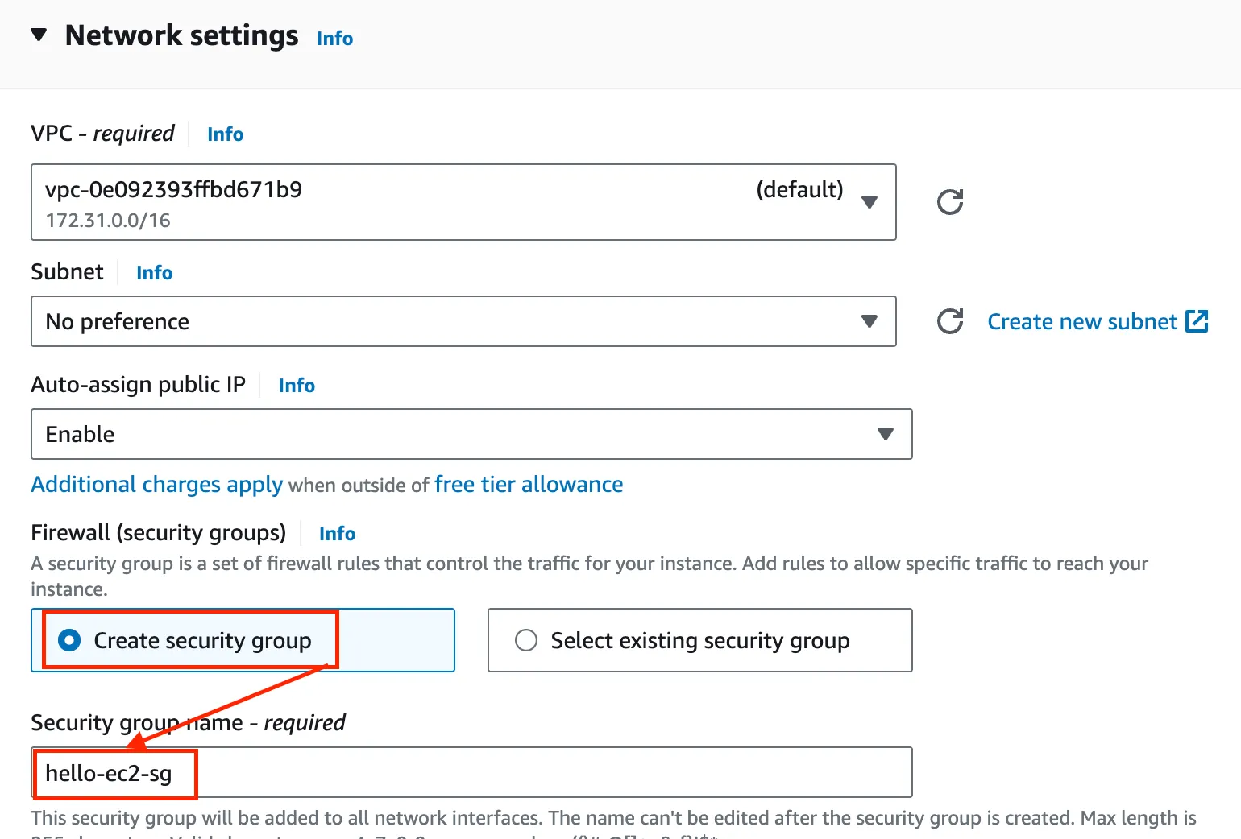This screenshot has width=1241, height=839.
Task: Click Info link beside Subnet label
Action: (x=154, y=273)
